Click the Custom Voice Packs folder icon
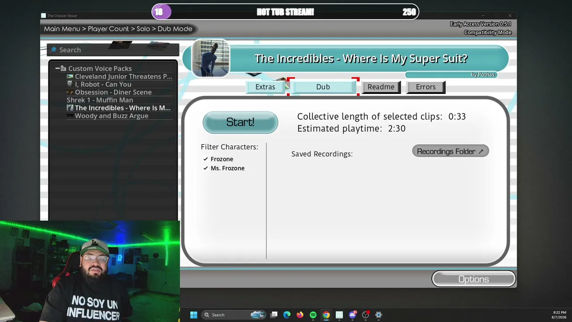 (x=63, y=68)
